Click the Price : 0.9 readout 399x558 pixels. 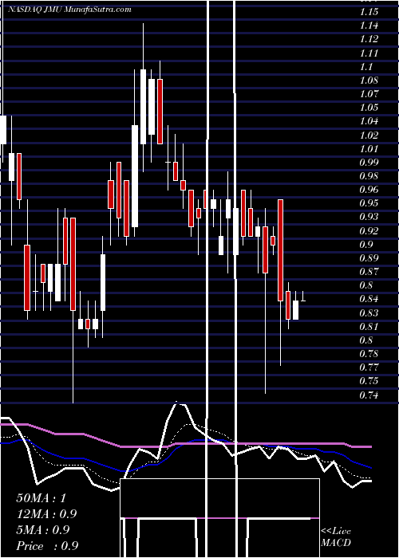pyautogui.click(x=47, y=546)
